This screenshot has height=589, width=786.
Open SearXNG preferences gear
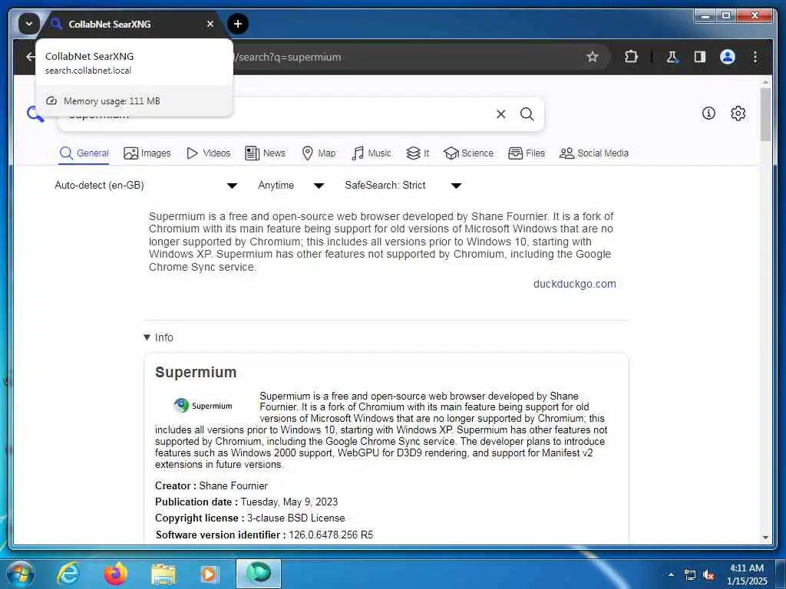point(738,114)
